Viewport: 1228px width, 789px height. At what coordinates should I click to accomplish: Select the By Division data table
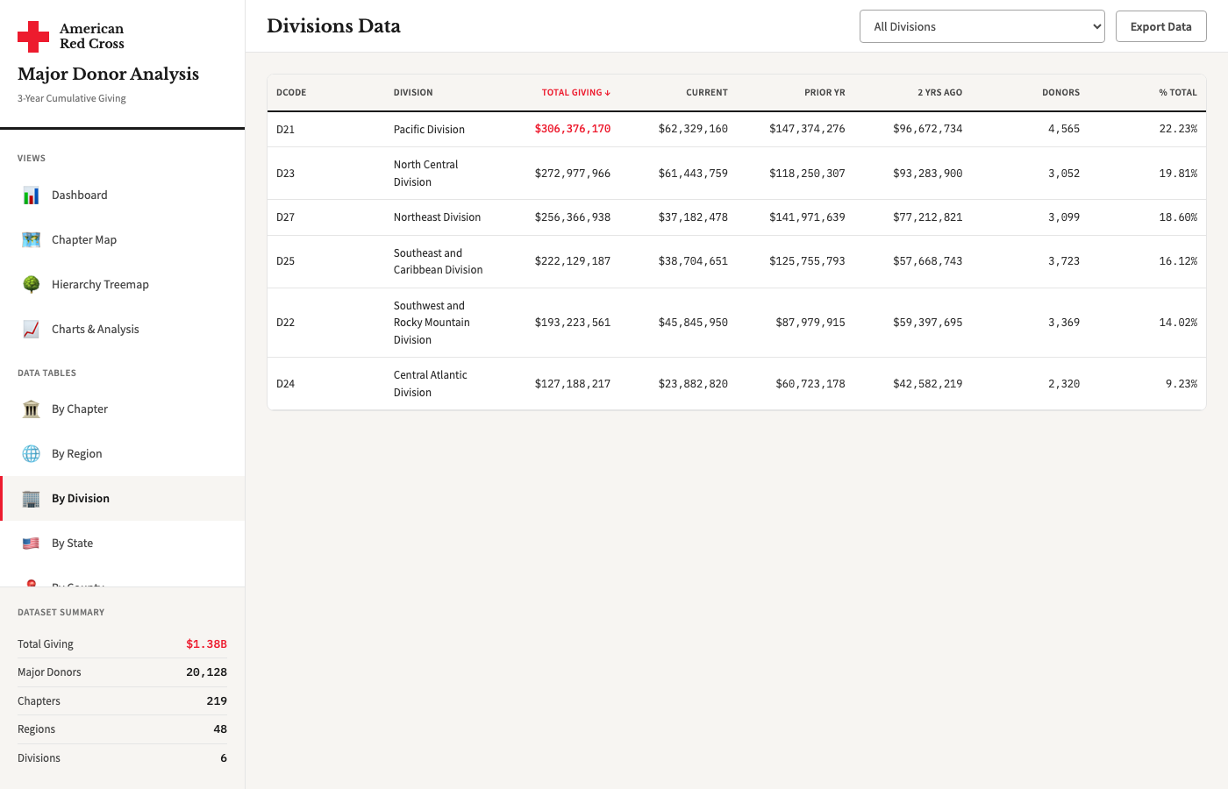tap(123, 499)
